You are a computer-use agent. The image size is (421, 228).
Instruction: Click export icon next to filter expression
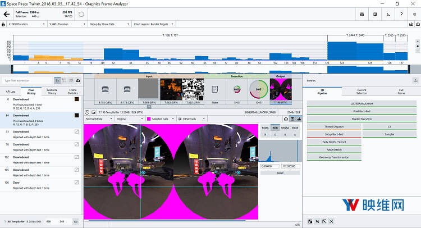coord(77,80)
